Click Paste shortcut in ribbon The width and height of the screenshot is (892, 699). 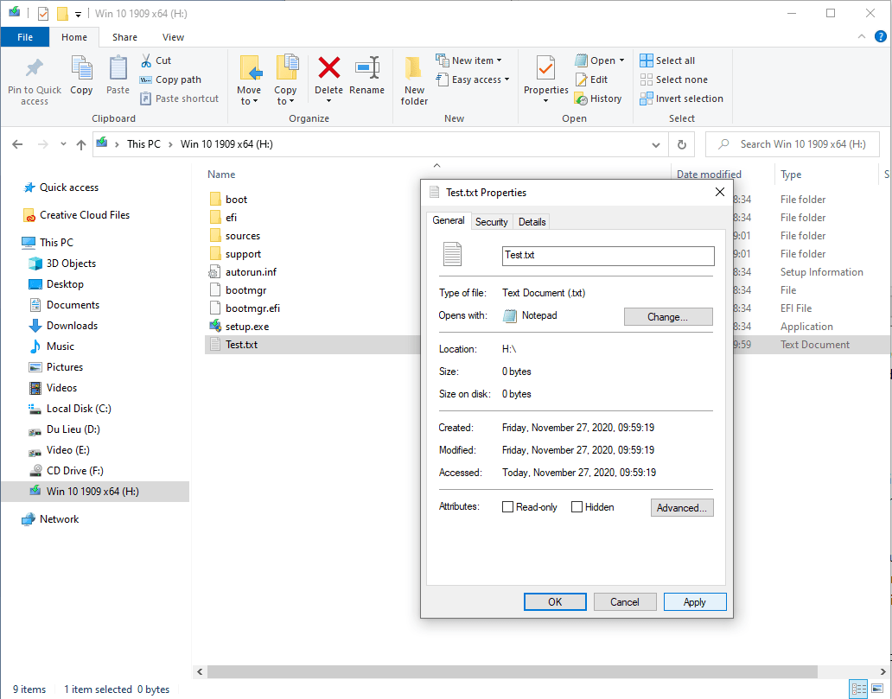tap(179, 98)
